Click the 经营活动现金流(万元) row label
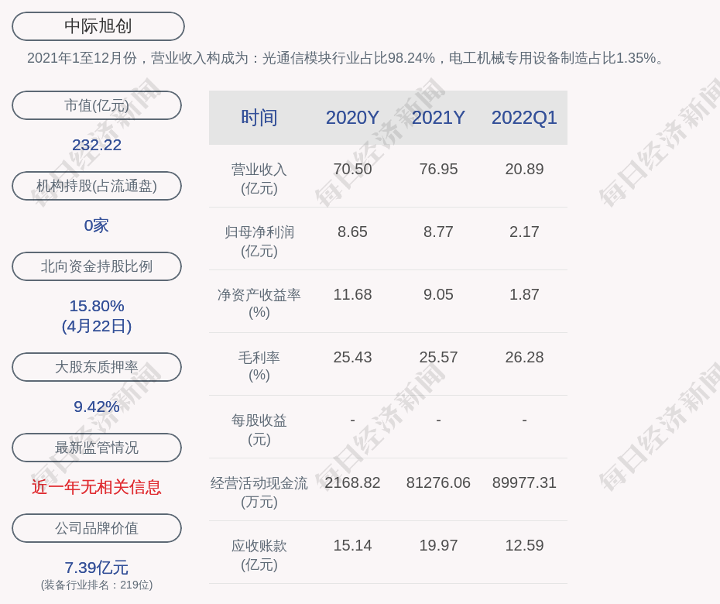The height and width of the screenshot is (604, 720). 259,492
